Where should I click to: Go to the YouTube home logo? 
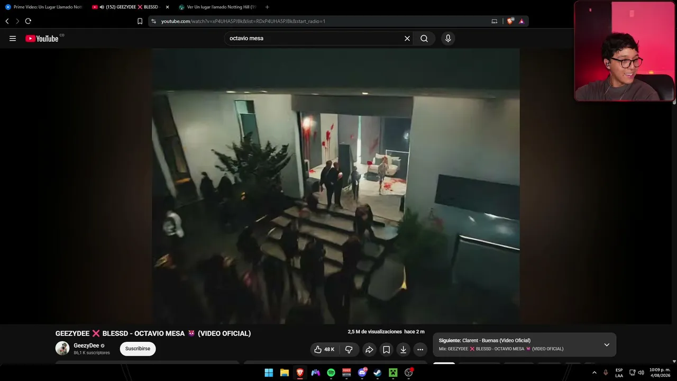point(42,39)
